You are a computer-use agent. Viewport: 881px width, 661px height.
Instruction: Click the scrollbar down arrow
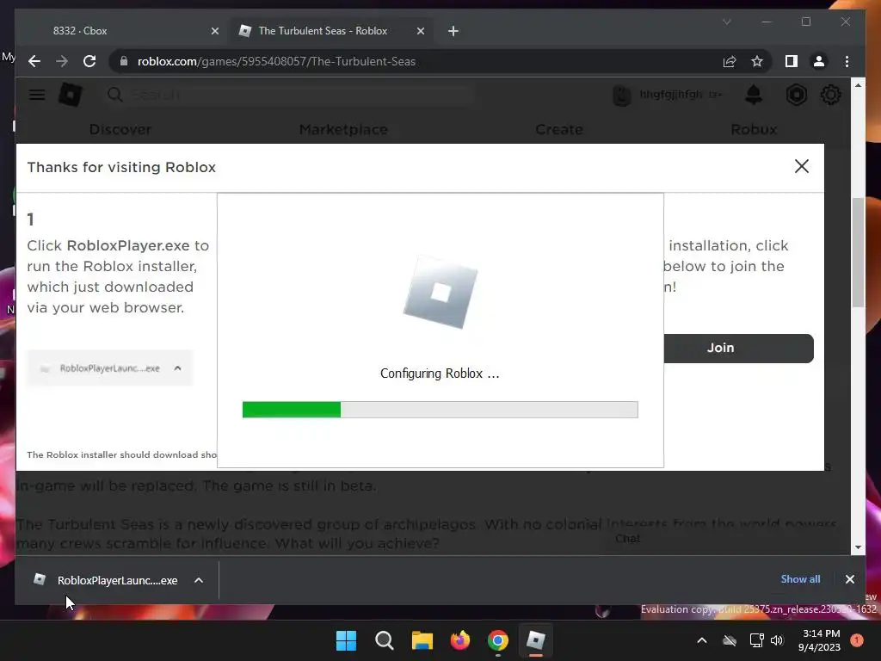(858, 547)
